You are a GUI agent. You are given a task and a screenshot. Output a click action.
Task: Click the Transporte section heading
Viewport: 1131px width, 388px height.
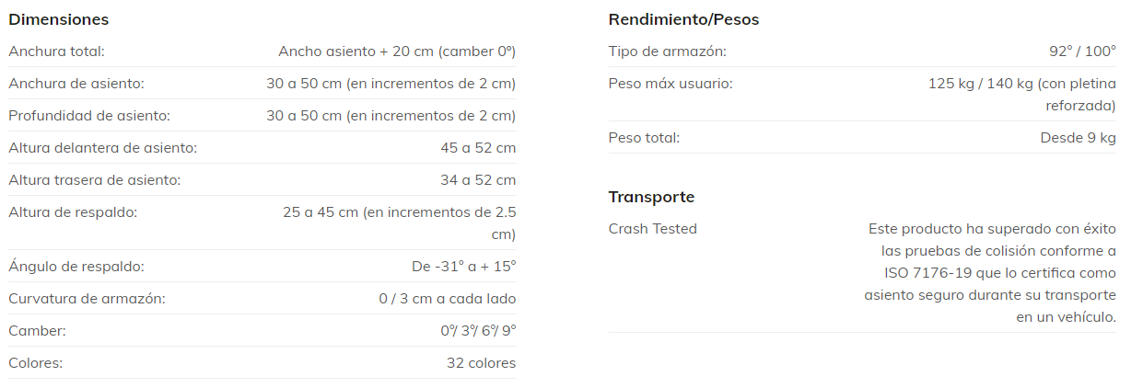[x=651, y=197]
